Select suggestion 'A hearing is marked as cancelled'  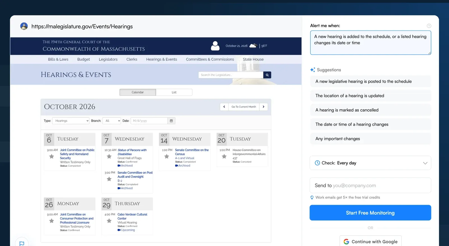(370, 110)
